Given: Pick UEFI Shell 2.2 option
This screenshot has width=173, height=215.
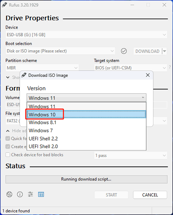Looking at the screenshot, I should pyautogui.click(x=86, y=139).
